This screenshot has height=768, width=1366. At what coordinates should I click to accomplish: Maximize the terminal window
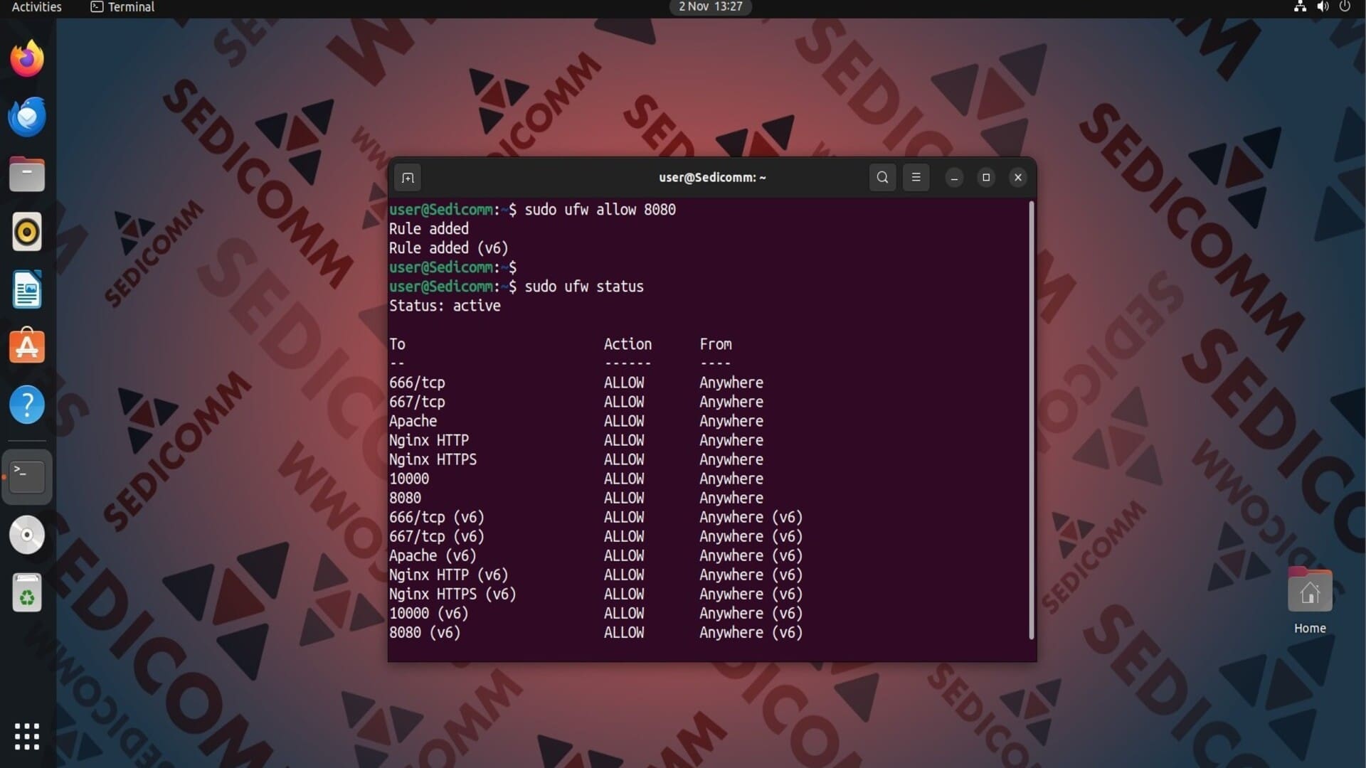(x=986, y=177)
